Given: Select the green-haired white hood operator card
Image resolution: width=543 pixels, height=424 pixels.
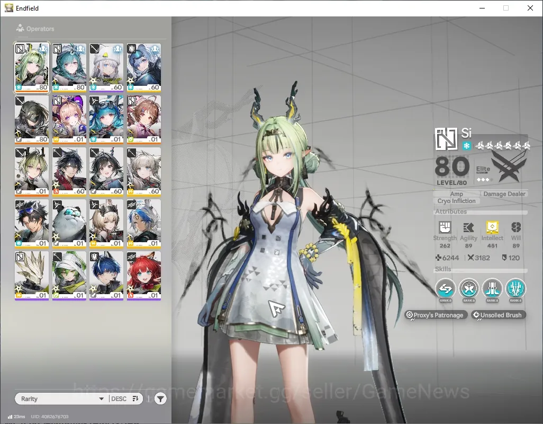Looking at the screenshot, I should [69, 276].
